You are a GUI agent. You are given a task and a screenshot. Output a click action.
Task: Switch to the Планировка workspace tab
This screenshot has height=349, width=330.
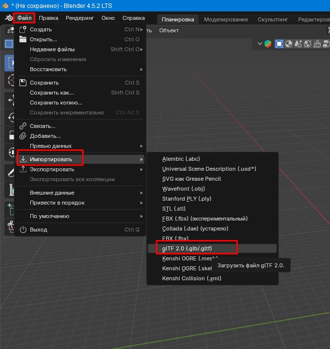178,19
